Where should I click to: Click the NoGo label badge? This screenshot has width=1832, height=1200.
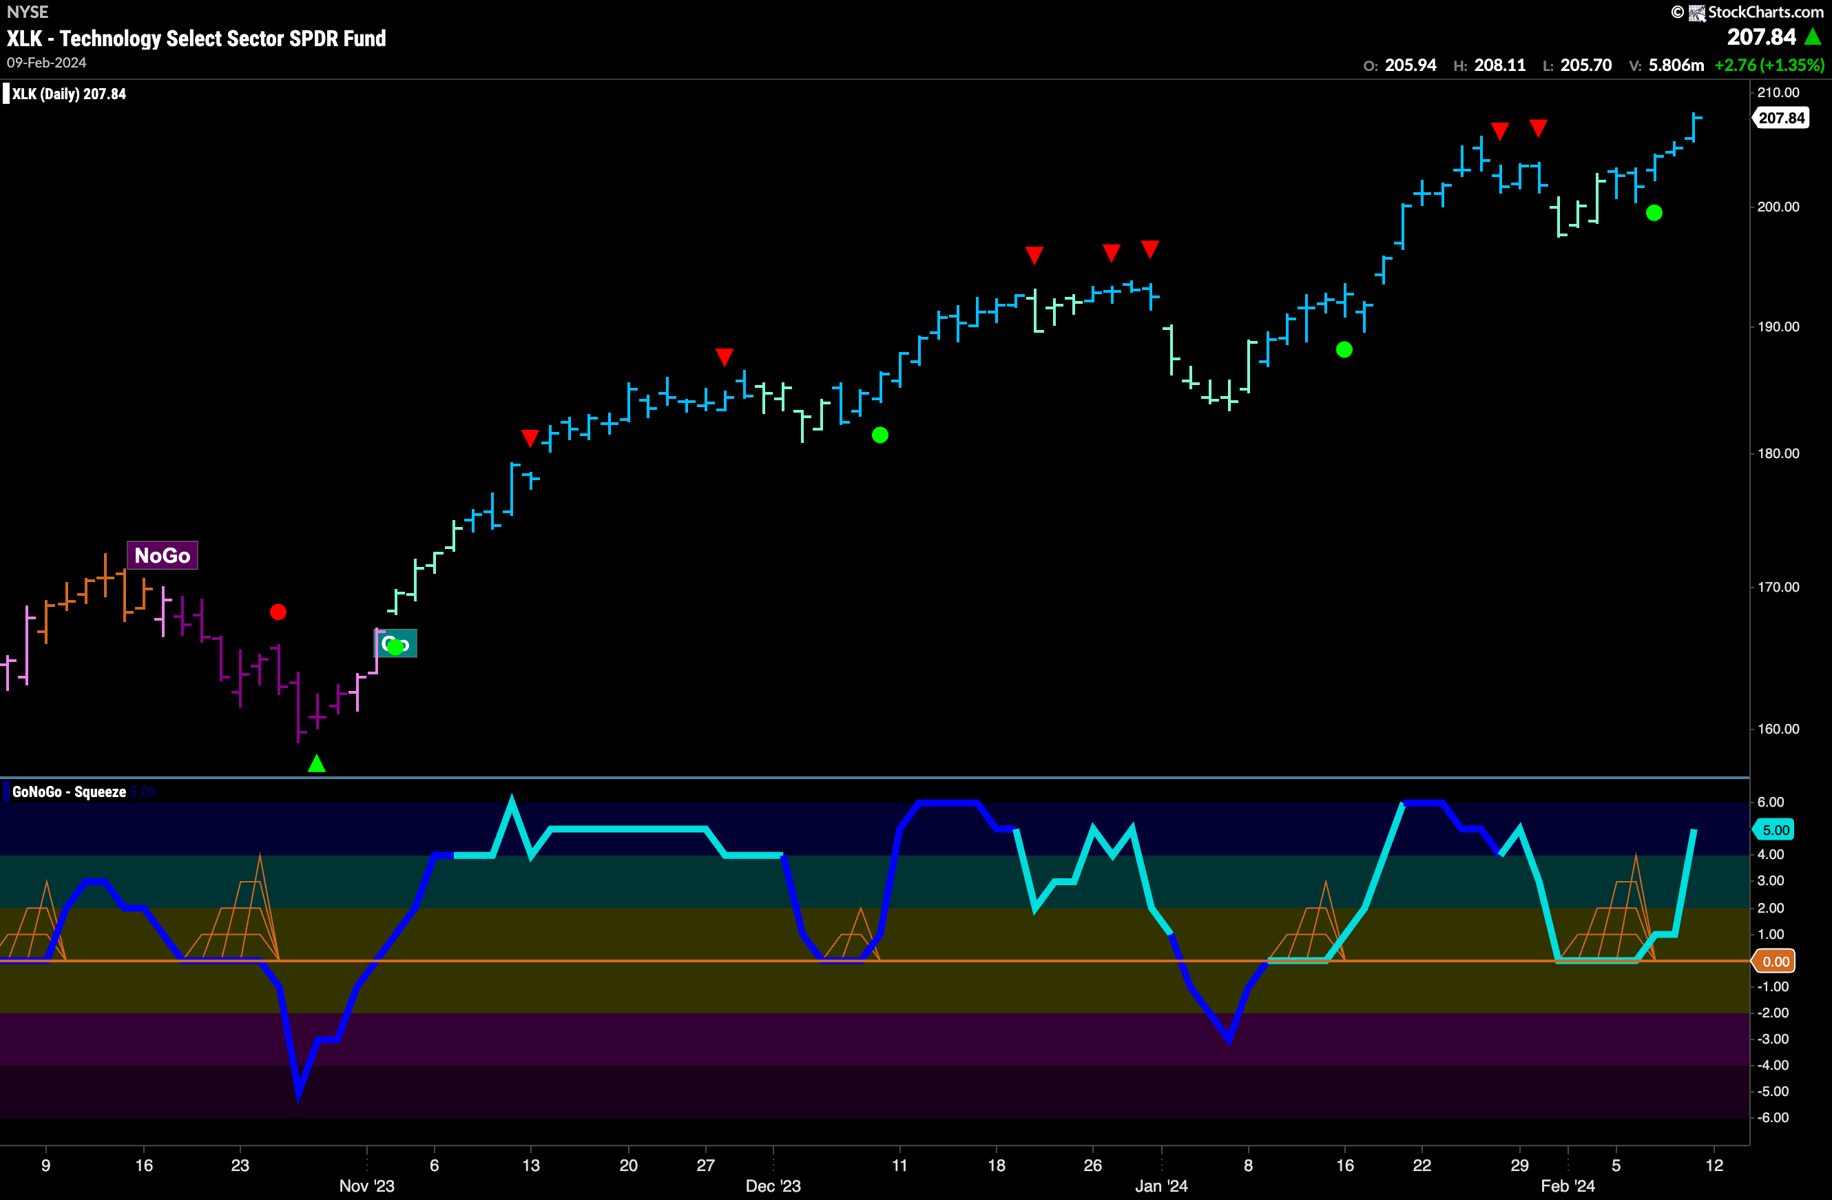[x=163, y=555]
